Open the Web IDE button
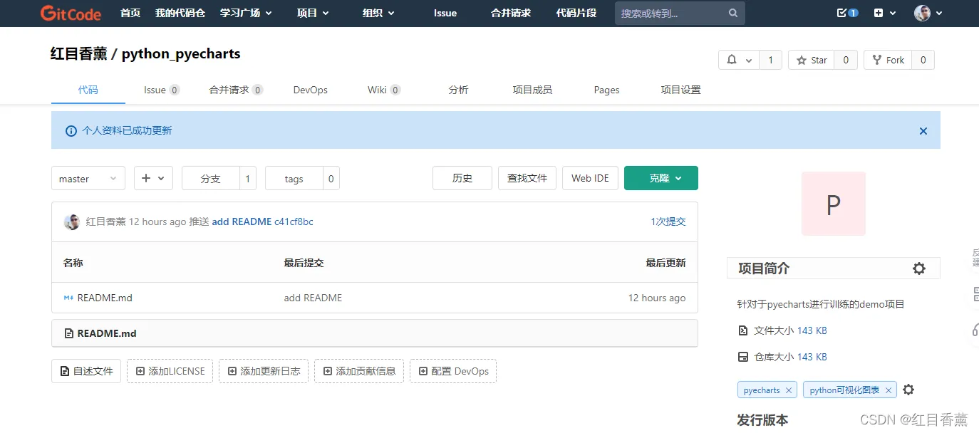This screenshot has height=433, width=979. click(x=590, y=178)
